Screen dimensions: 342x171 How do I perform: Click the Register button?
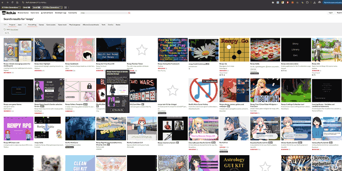(339, 13)
